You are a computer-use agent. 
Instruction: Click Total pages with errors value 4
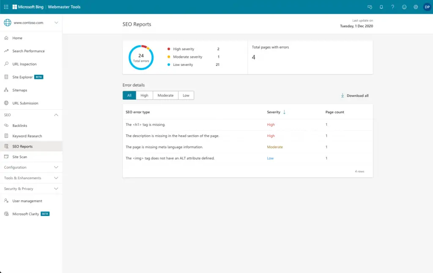(x=254, y=57)
